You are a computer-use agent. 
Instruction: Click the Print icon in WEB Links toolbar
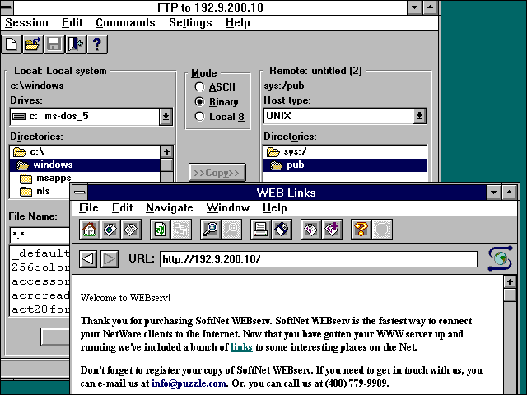point(260,230)
